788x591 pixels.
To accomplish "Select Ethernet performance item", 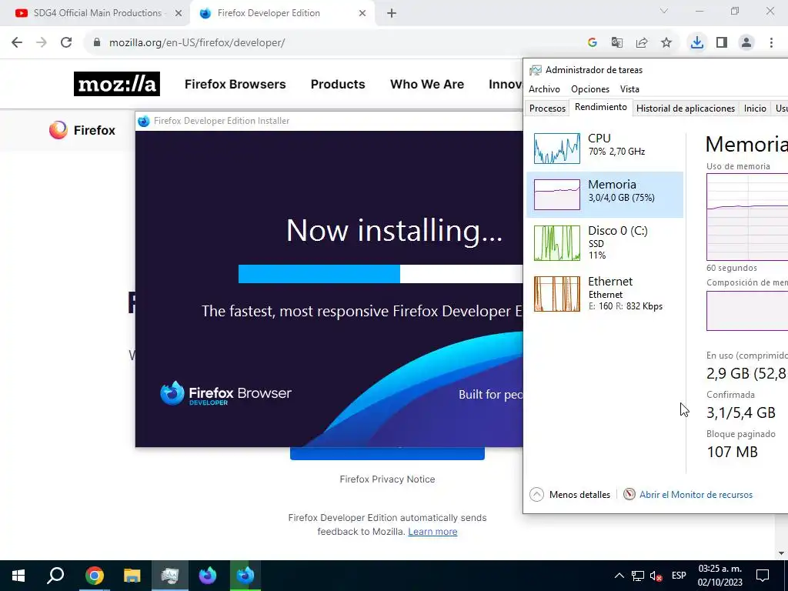I will pos(605,293).
